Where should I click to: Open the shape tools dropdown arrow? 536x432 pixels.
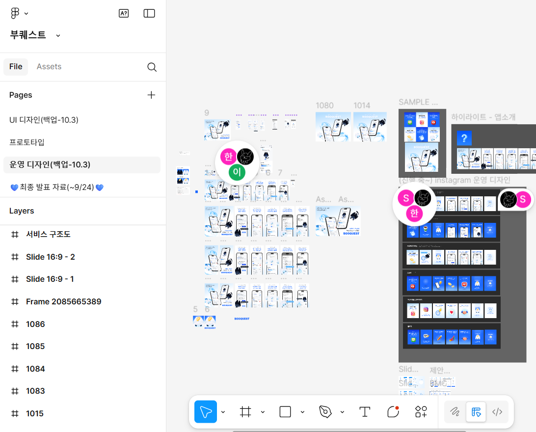click(x=302, y=412)
